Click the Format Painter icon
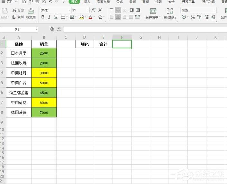 (x=31, y=11)
